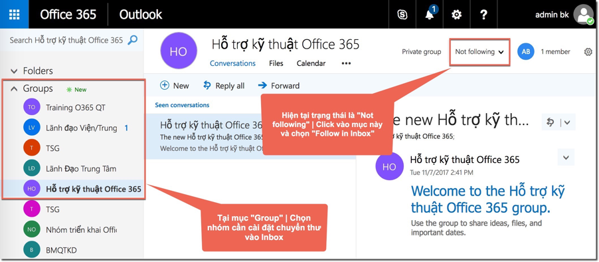
Task: Open Skype from the top bar
Action: click(402, 15)
